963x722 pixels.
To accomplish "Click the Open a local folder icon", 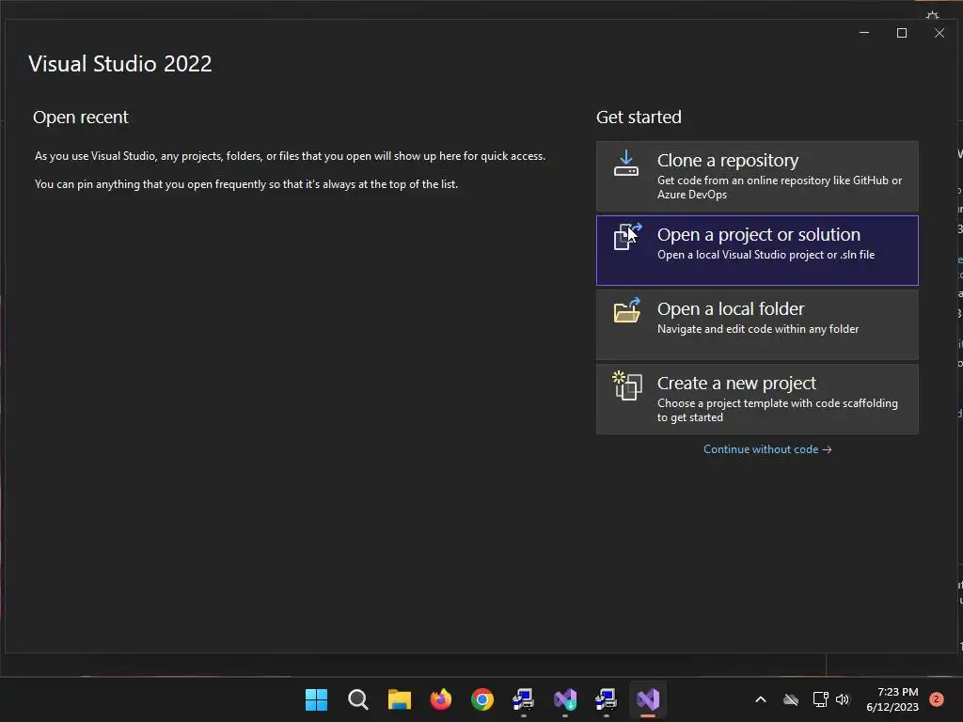I will pyautogui.click(x=627, y=310).
